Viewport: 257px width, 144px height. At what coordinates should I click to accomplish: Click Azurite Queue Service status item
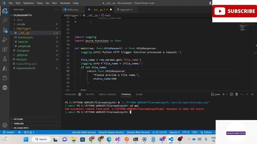(111, 132)
